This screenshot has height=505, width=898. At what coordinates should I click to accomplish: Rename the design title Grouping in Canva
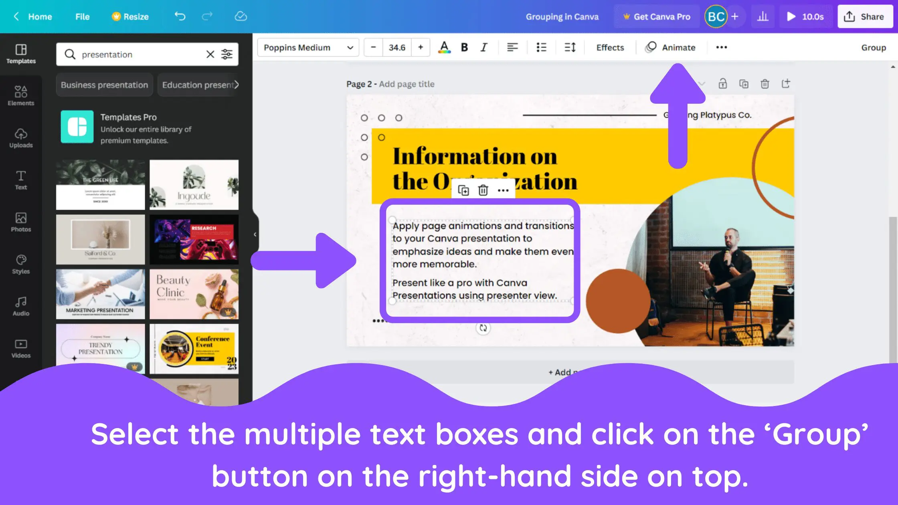point(562,16)
